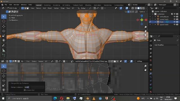Switch to Sculpting workspace tab
The image size is (180, 101).
[x=57, y=5]
